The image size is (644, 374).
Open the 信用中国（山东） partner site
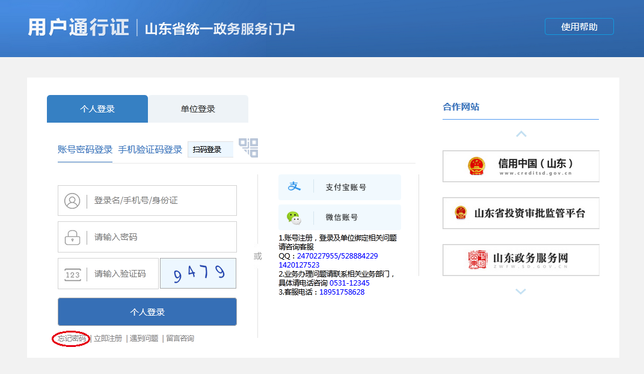coord(521,166)
